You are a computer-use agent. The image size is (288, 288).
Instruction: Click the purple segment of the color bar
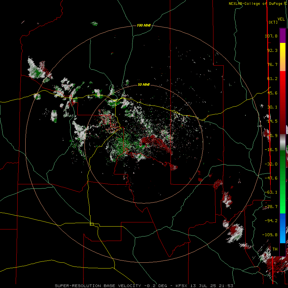tap(283, 36)
